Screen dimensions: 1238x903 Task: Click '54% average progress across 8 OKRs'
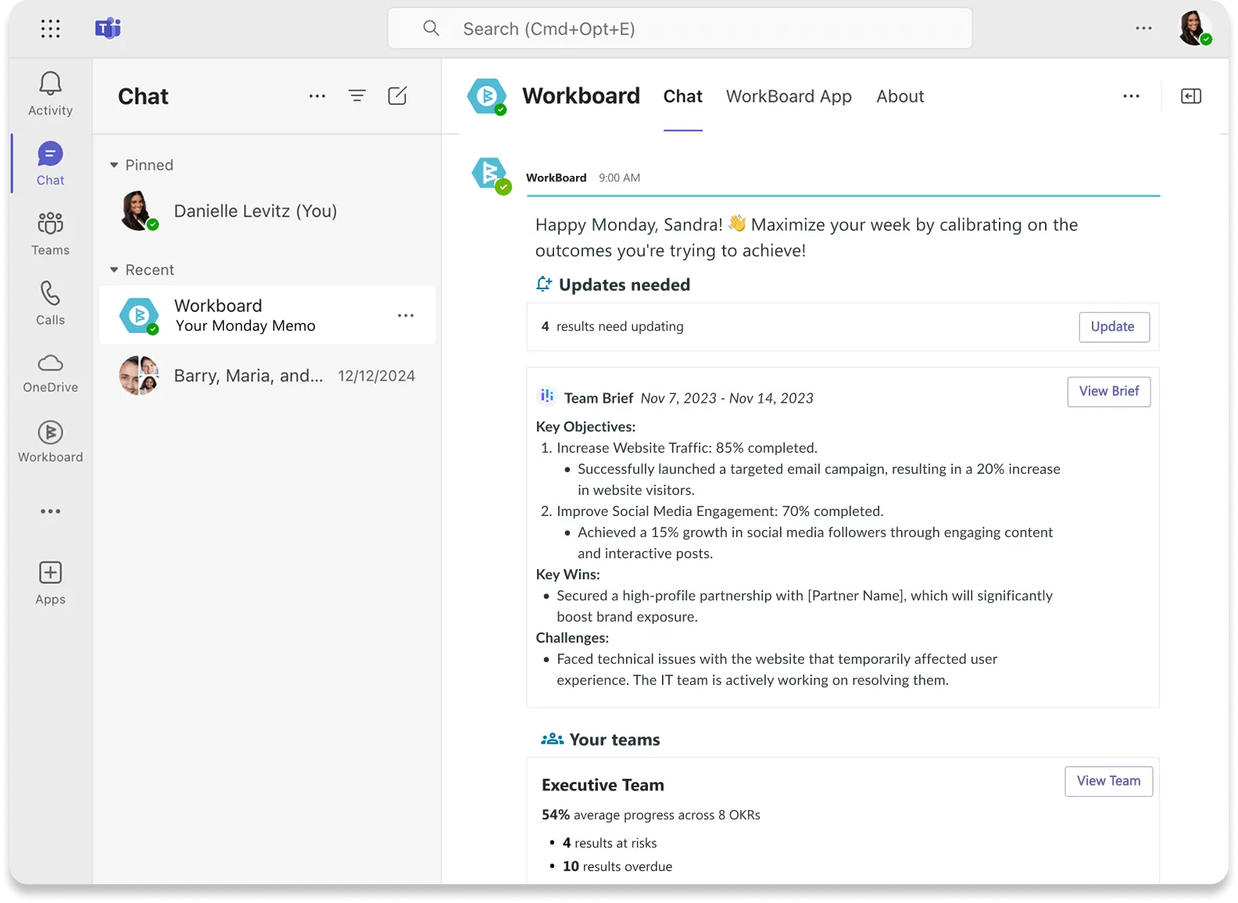click(x=651, y=815)
